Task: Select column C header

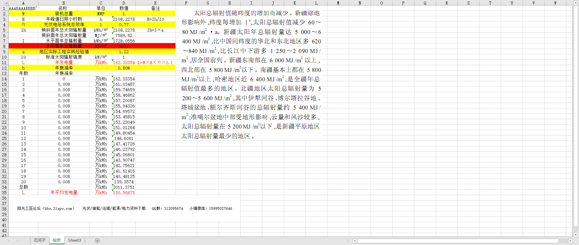Action: [x=101, y=3]
